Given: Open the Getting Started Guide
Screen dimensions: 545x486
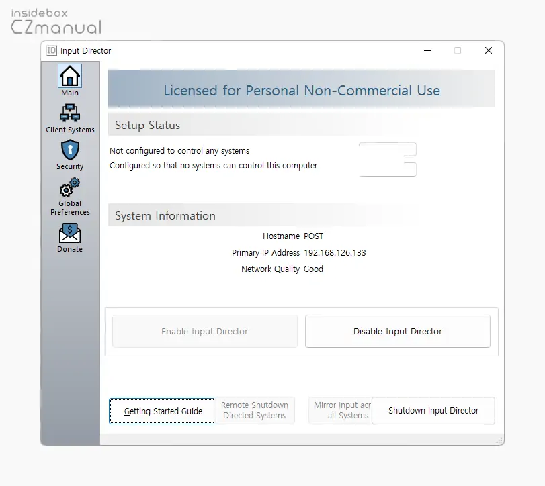Looking at the screenshot, I should tap(163, 411).
